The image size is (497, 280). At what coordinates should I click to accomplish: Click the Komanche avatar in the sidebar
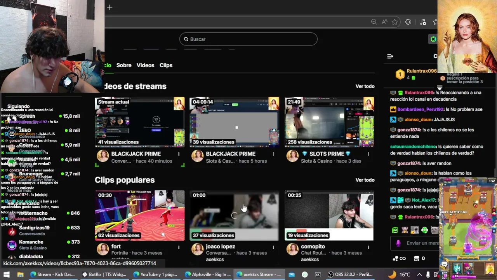coord(12,245)
